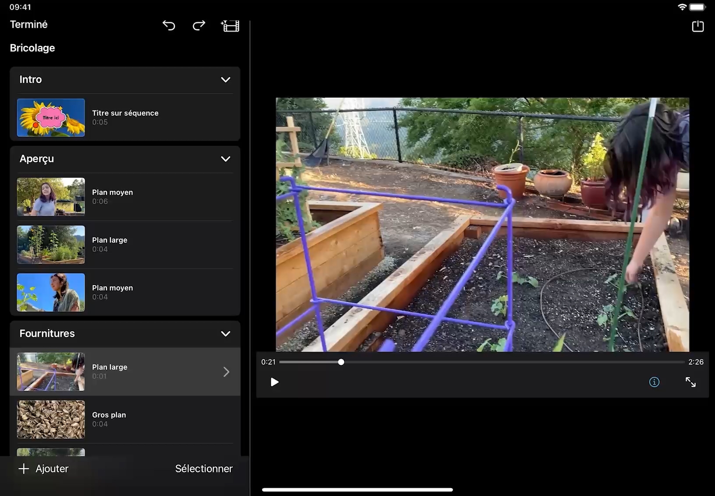Tap the home indicator bar
The height and width of the screenshot is (496, 715).
pos(357,490)
